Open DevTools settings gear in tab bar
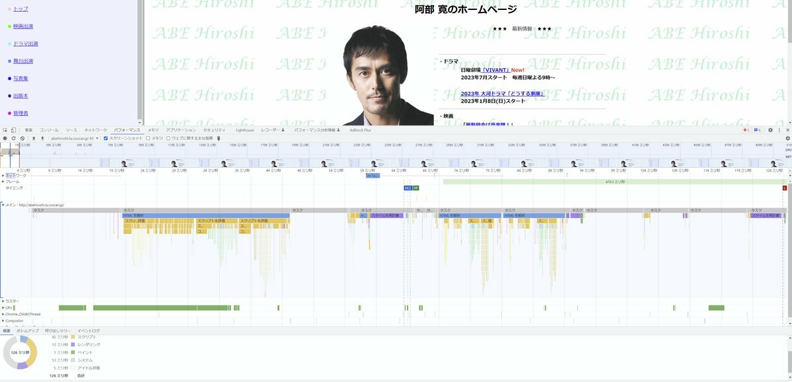The image size is (792, 382). tap(770, 130)
